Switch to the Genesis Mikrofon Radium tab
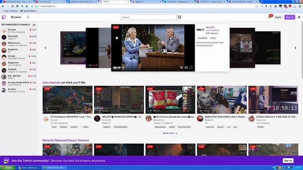Viewport: 303px width, 170px height. (x=243, y=1)
